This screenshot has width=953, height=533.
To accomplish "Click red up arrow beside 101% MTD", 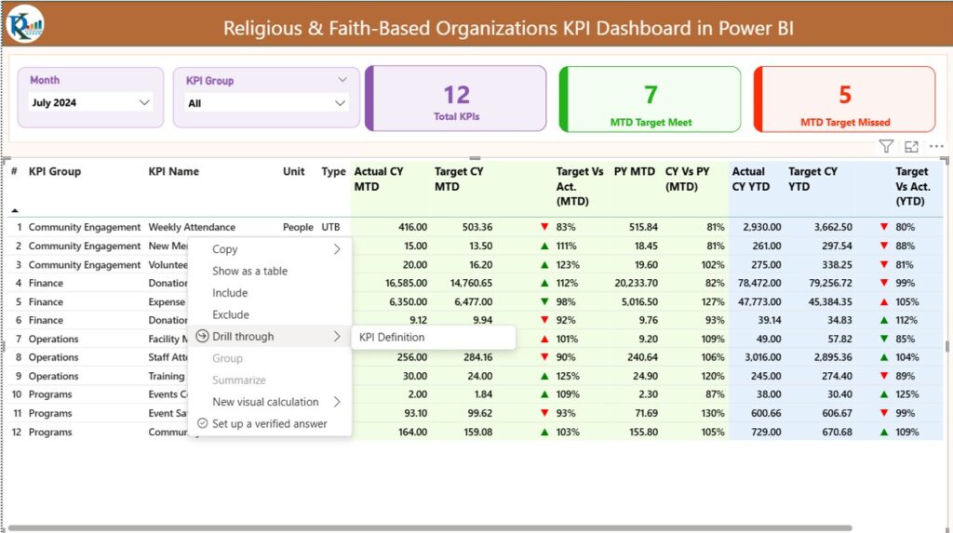I will coord(544,339).
